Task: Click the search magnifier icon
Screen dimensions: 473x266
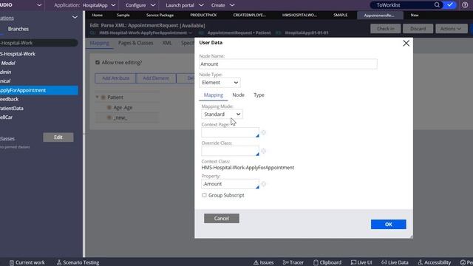Action: tap(437, 5)
